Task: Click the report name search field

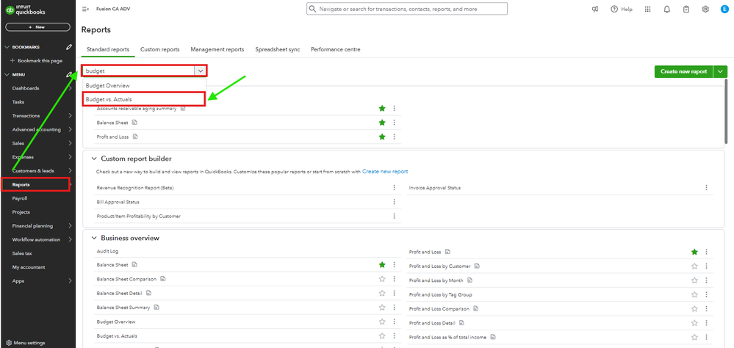Action: coord(139,71)
